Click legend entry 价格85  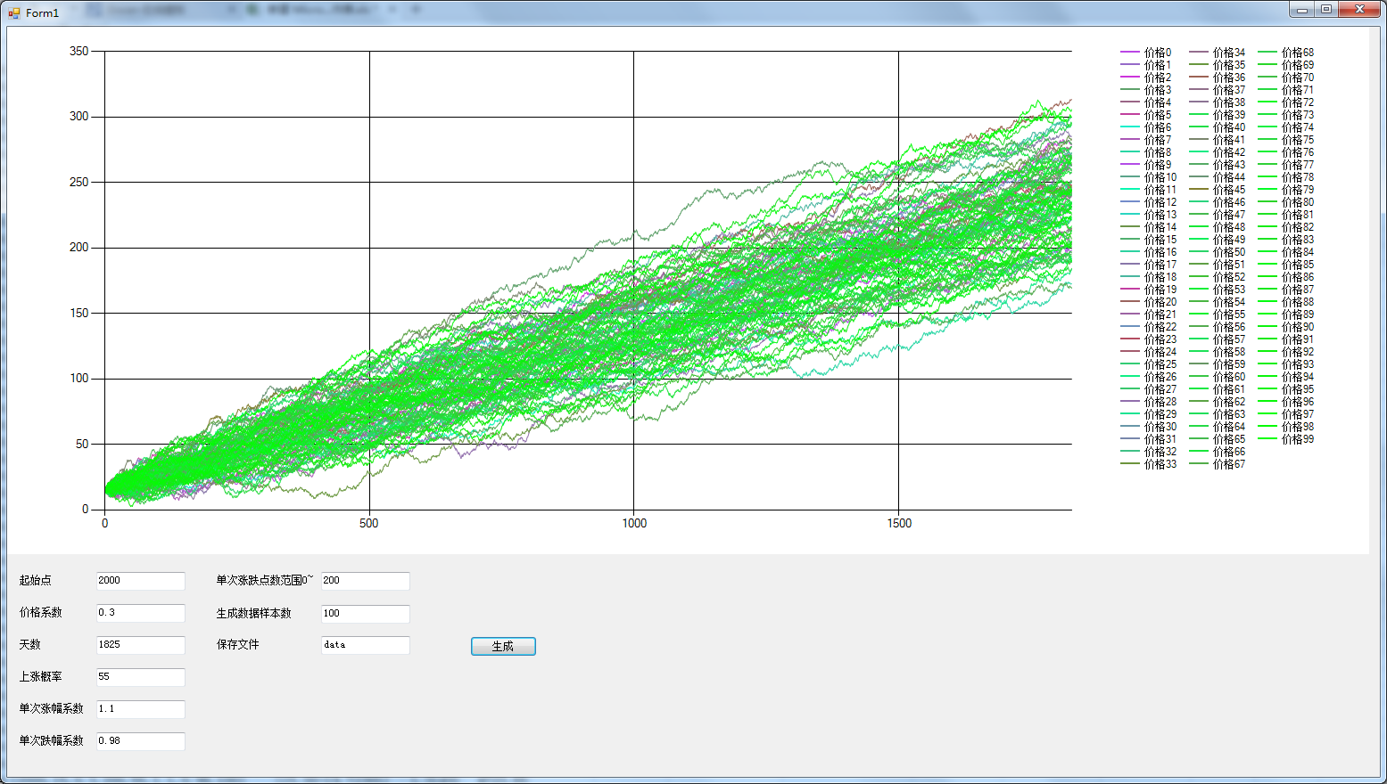[x=1286, y=265]
